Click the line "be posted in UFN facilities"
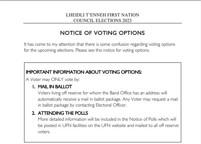 (x=108, y=126)
